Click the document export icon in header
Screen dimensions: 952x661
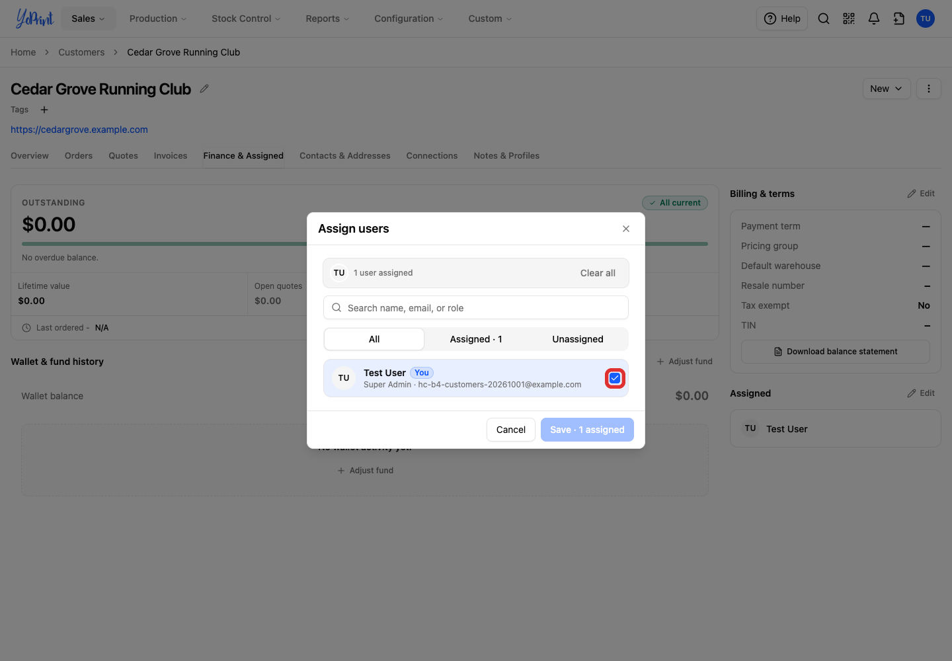[899, 19]
